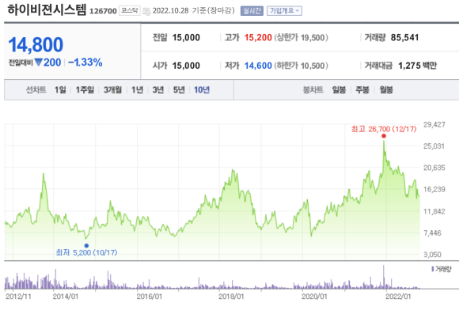Click the 2014/01 x-axis label
The height and width of the screenshot is (310, 459).
[x=66, y=297]
